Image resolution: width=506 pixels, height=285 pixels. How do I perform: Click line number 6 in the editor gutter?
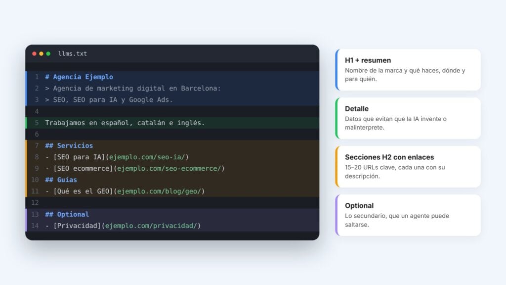[x=37, y=134]
